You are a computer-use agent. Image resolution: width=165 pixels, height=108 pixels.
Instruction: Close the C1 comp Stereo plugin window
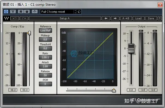(x=160, y=5)
